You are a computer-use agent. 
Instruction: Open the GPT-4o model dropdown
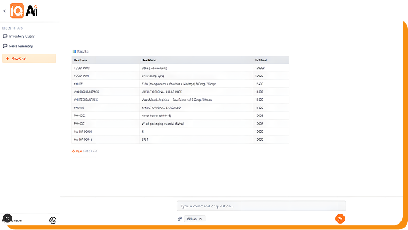tap(194, 219)
